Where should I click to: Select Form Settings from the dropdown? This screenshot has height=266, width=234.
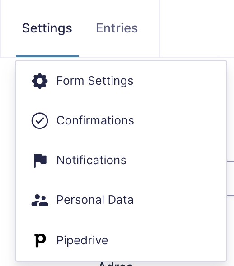coord(121,81)
